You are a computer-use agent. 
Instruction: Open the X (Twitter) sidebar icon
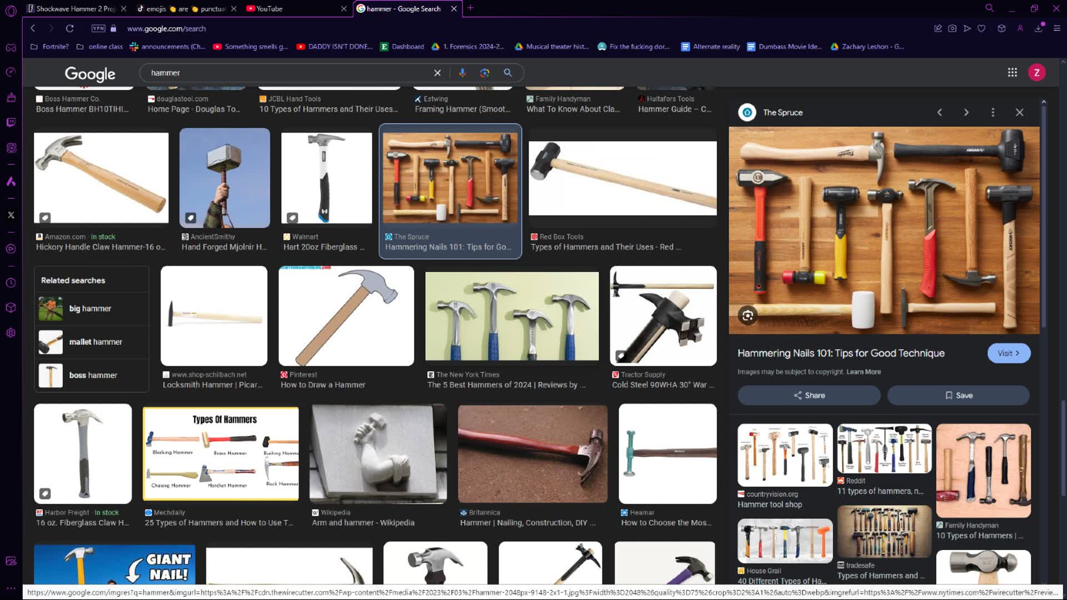11,215
